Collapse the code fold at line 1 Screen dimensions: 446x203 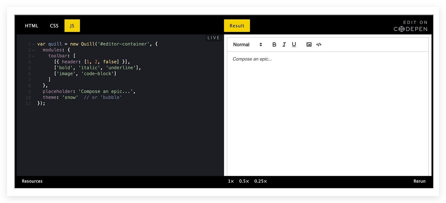tap(33, 44)
